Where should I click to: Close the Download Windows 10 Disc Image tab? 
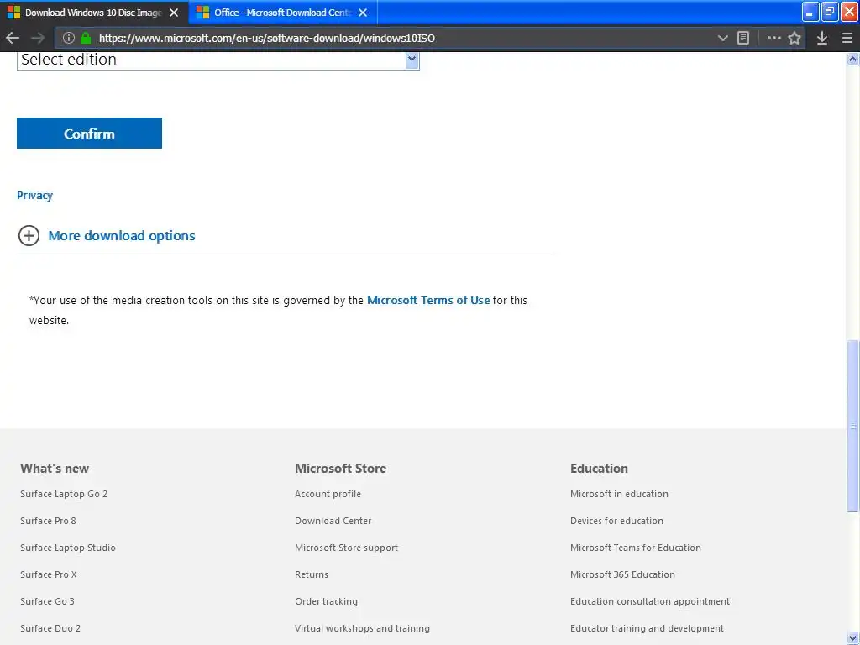click(174, 13)
